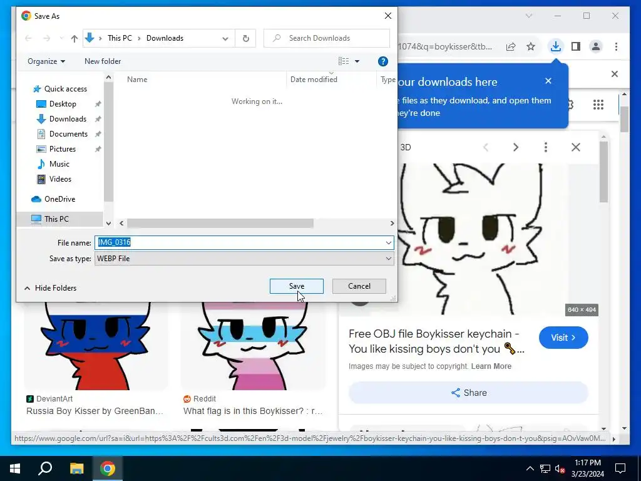Open Chrome three-dot menu
This screenshot has width=641, height=481.
point(616,46)
